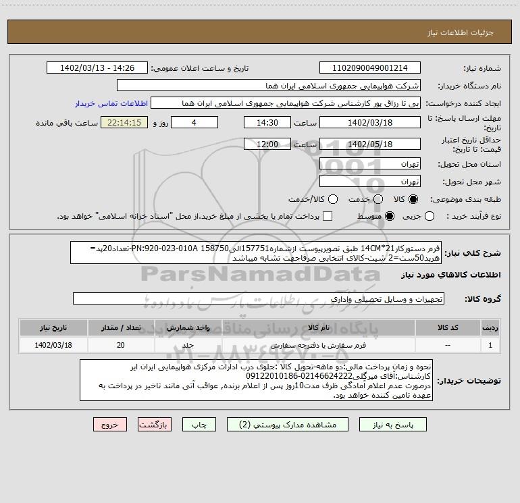Click the کد کالا column header
Screen dimensions: 520x503
point(448,328)
